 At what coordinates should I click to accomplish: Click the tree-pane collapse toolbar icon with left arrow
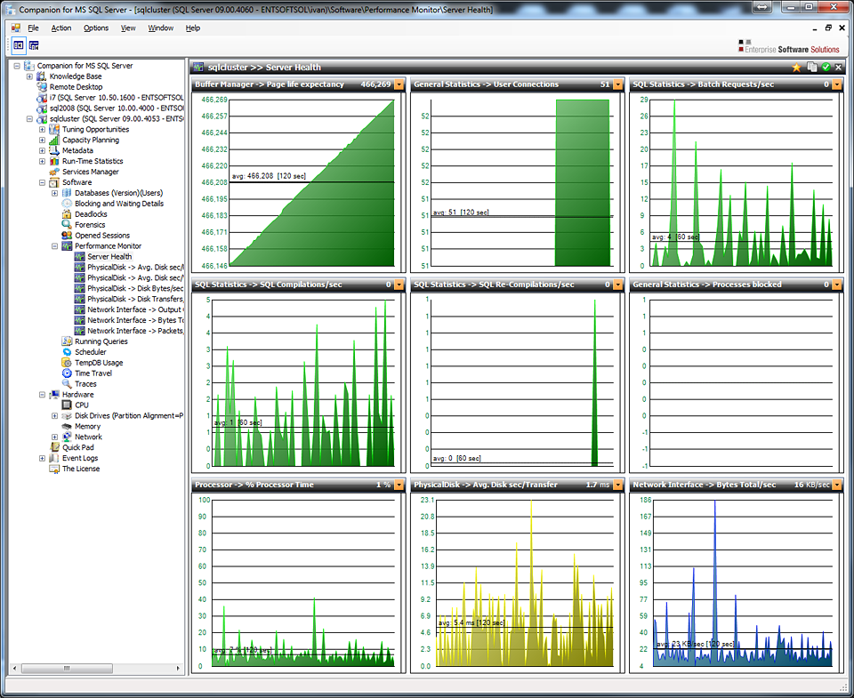point(18,45)
